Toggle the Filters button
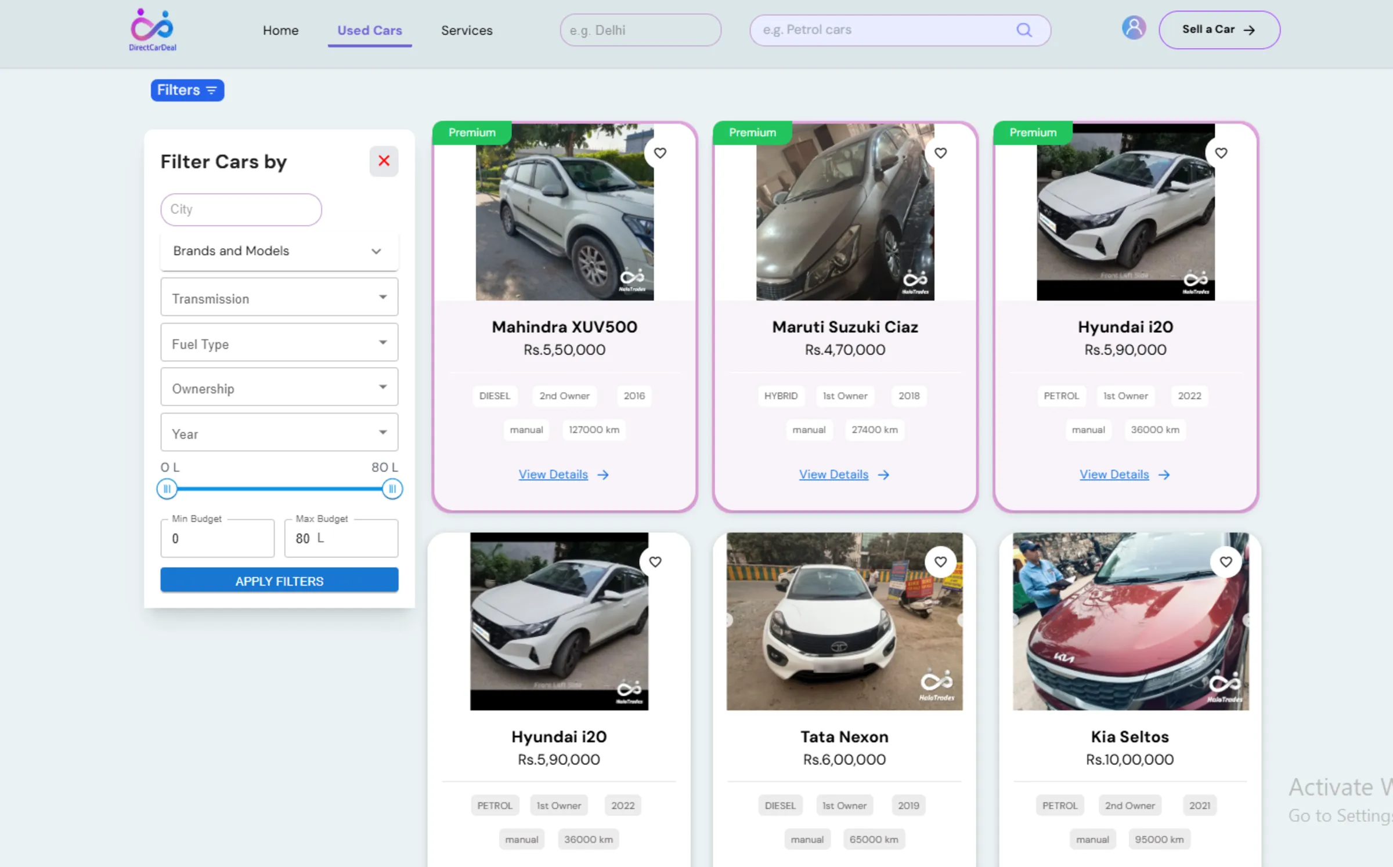 [187, 90]
